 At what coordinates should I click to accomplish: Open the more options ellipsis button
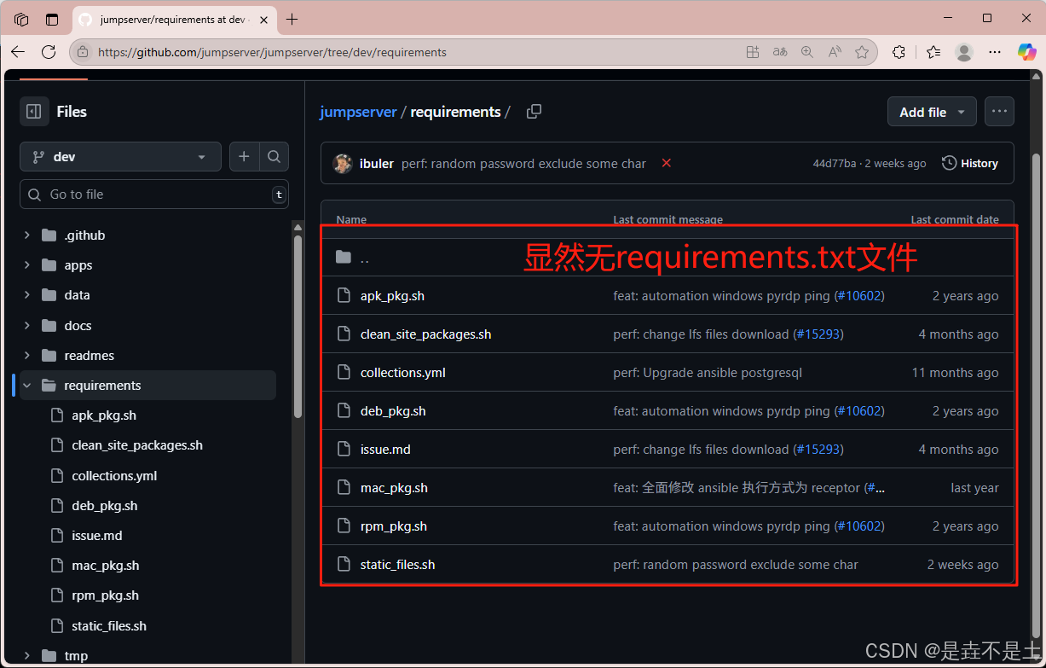(x=999, y=112)
